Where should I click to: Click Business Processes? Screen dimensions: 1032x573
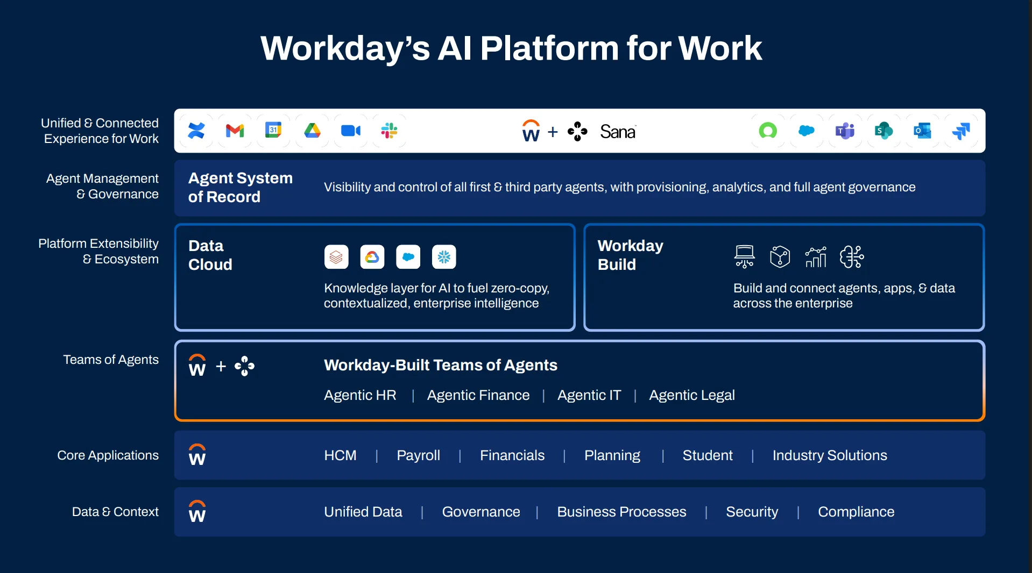pos(621,512)
